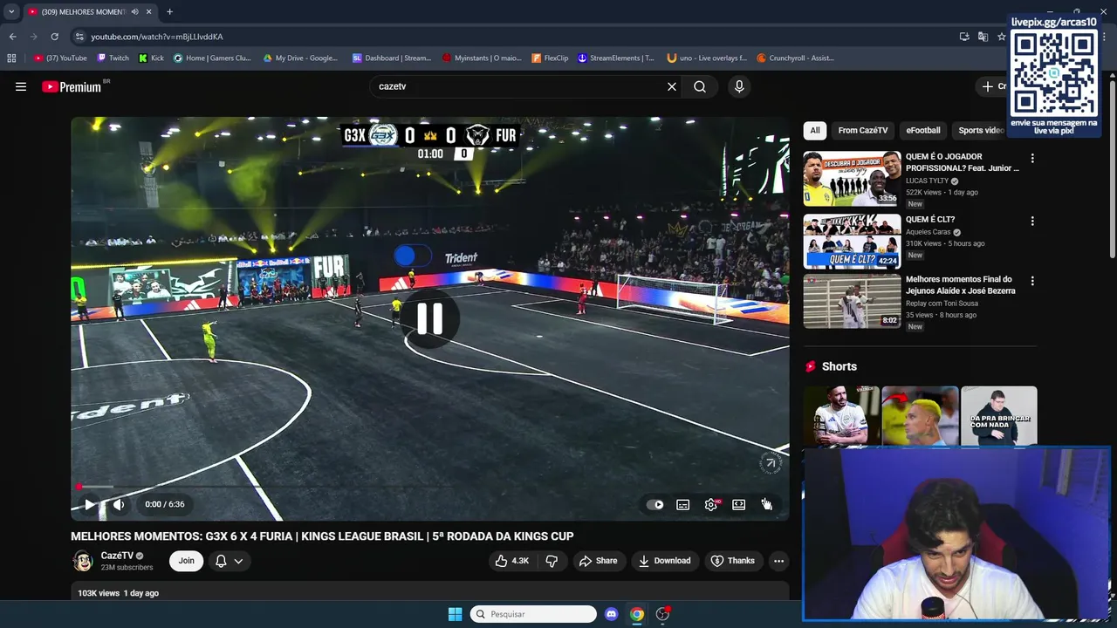Screen dimensions: 1117x628
Task: Open Myinstants bookmark
Action: tap(482, 58)
